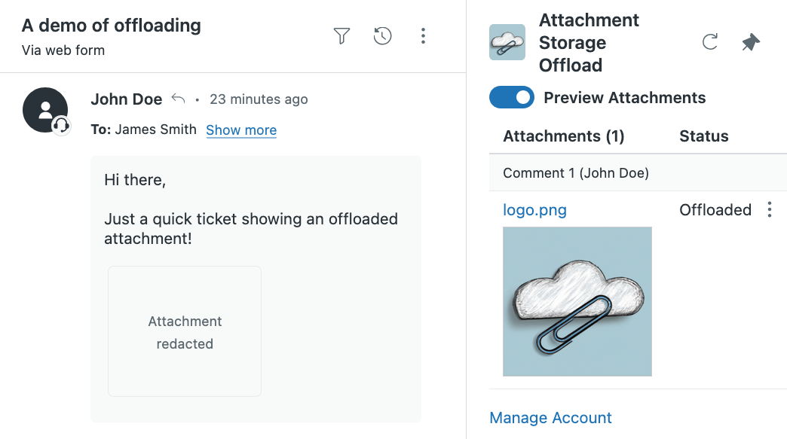Click the John Doe sender name
This screenshot has height=439, width=787.
click(x=127, y=99)
